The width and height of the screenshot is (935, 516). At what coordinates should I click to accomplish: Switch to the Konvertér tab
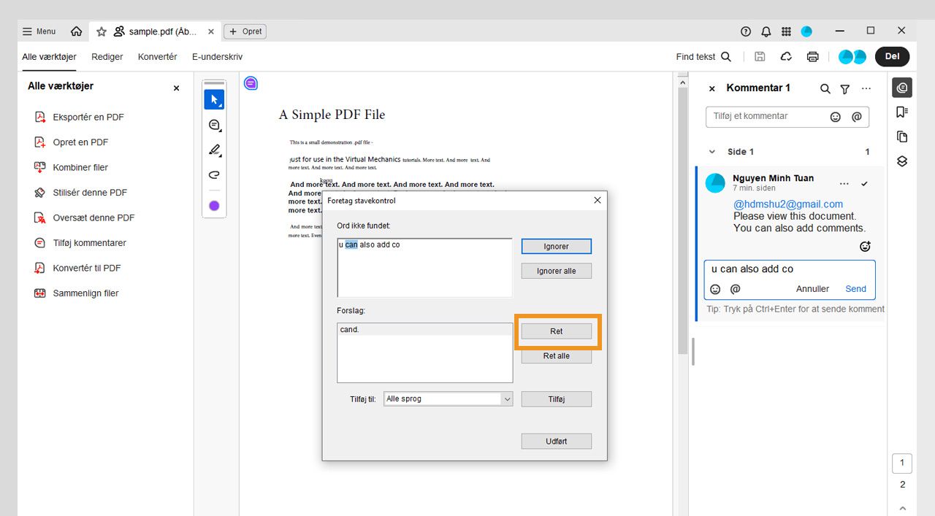158,57
